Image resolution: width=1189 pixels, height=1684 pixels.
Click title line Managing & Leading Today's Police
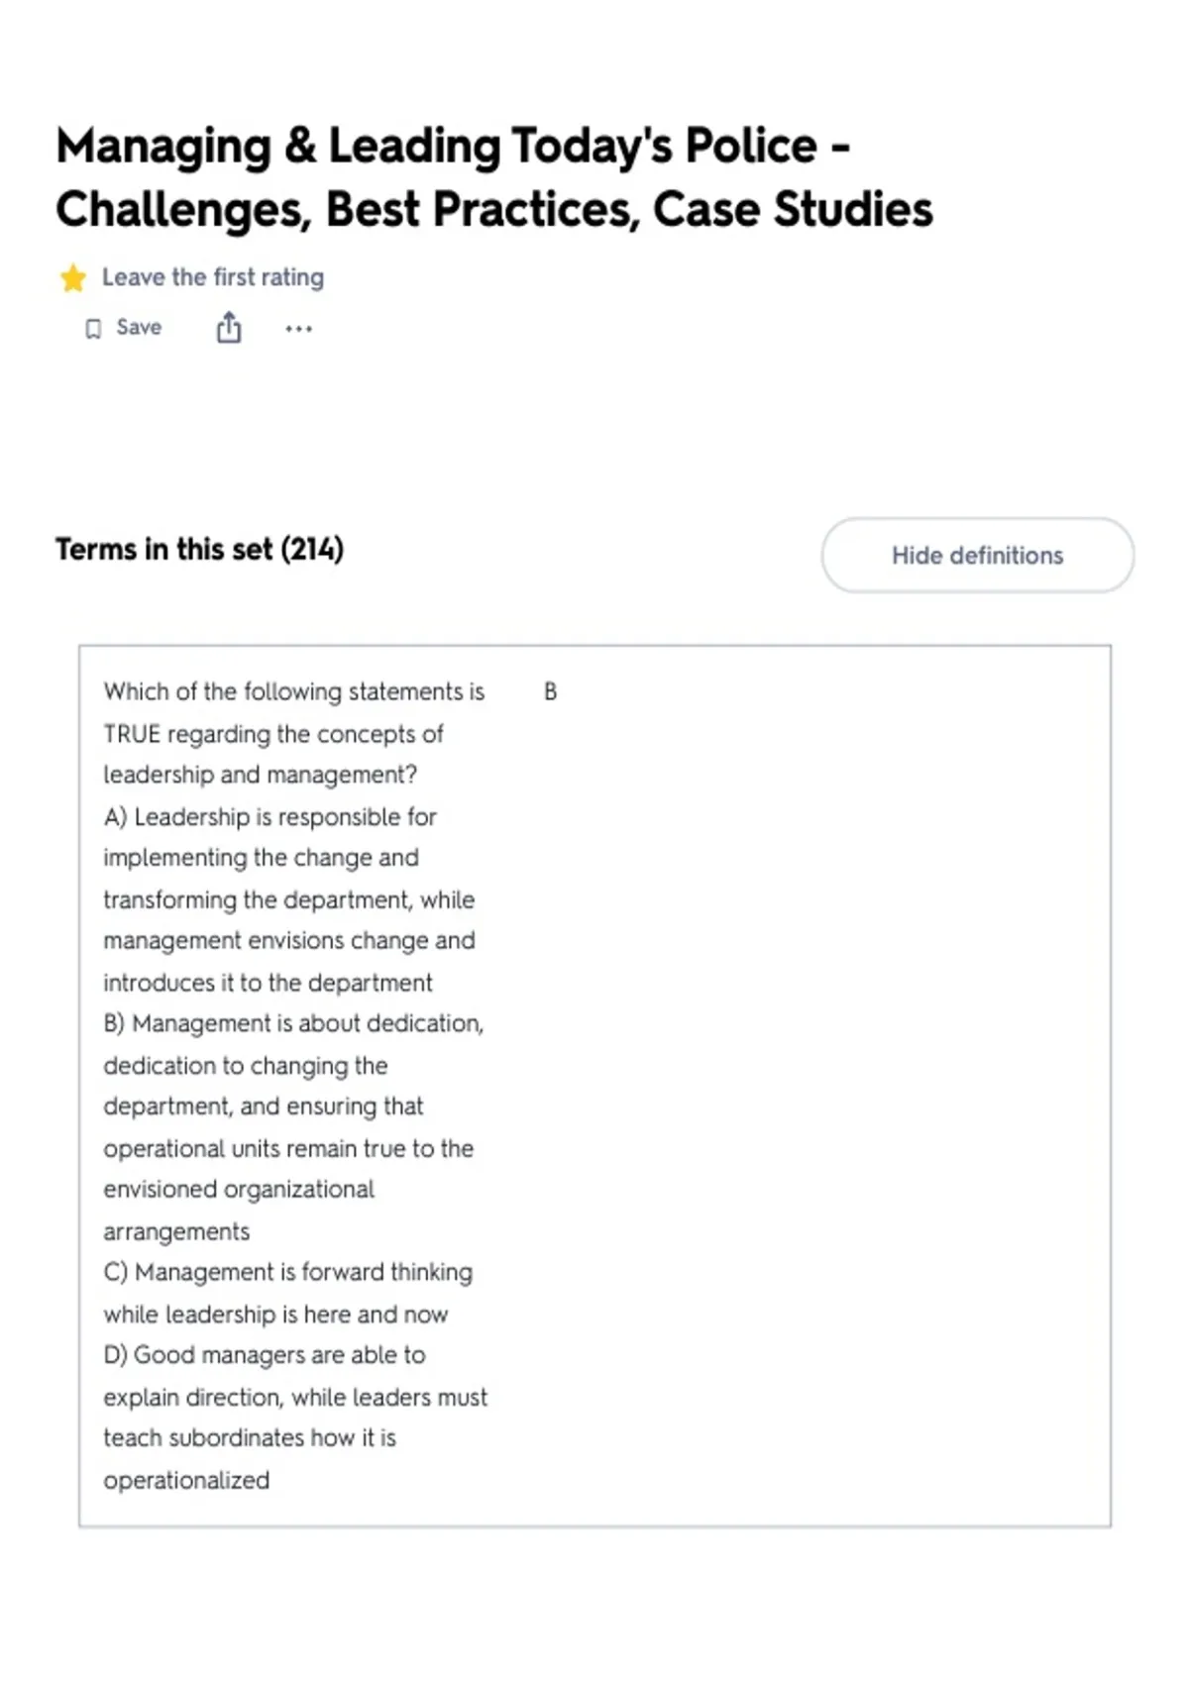click(x=453, y=146)
